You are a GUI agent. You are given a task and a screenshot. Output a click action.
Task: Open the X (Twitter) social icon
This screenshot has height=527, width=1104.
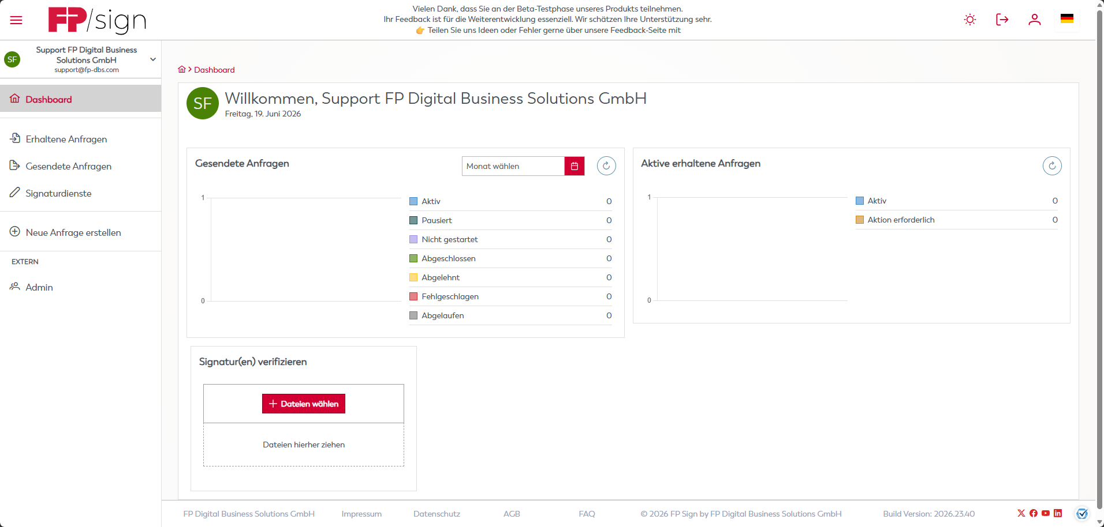tap(1021, 513)
